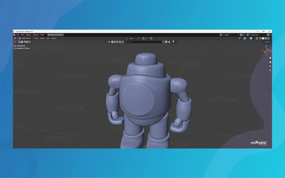Click the Blender logo menu icon
The width and height of the screenshot is (285, 178).
pos(14,35)
